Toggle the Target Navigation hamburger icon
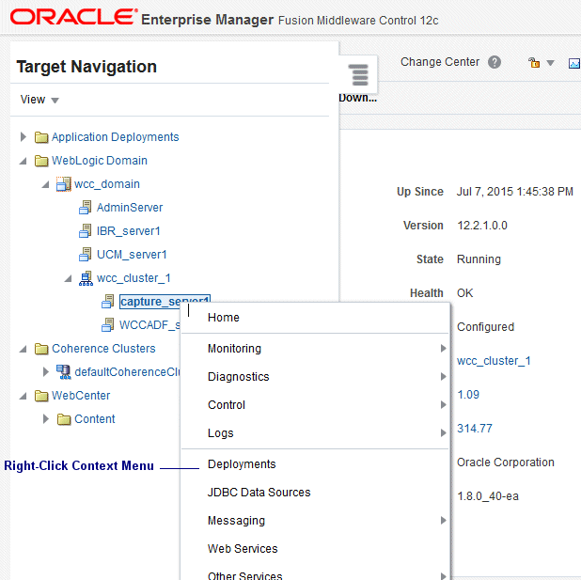581x580 pixels. point(358,75)
